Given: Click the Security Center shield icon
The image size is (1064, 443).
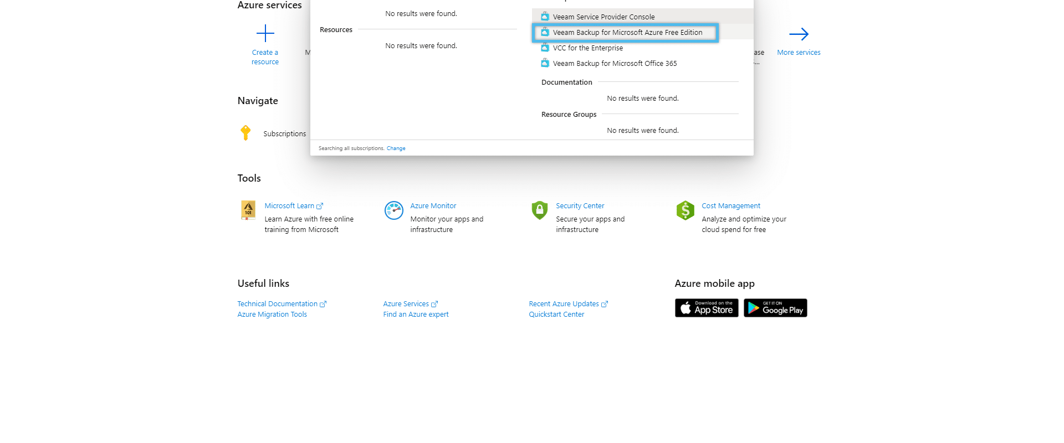Looking at the screenshot, I should pos(540,210).
